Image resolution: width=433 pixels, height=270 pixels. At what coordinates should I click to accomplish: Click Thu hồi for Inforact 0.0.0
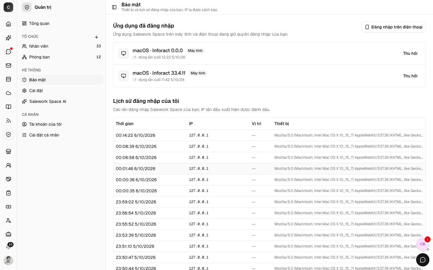tap(410, 53)
